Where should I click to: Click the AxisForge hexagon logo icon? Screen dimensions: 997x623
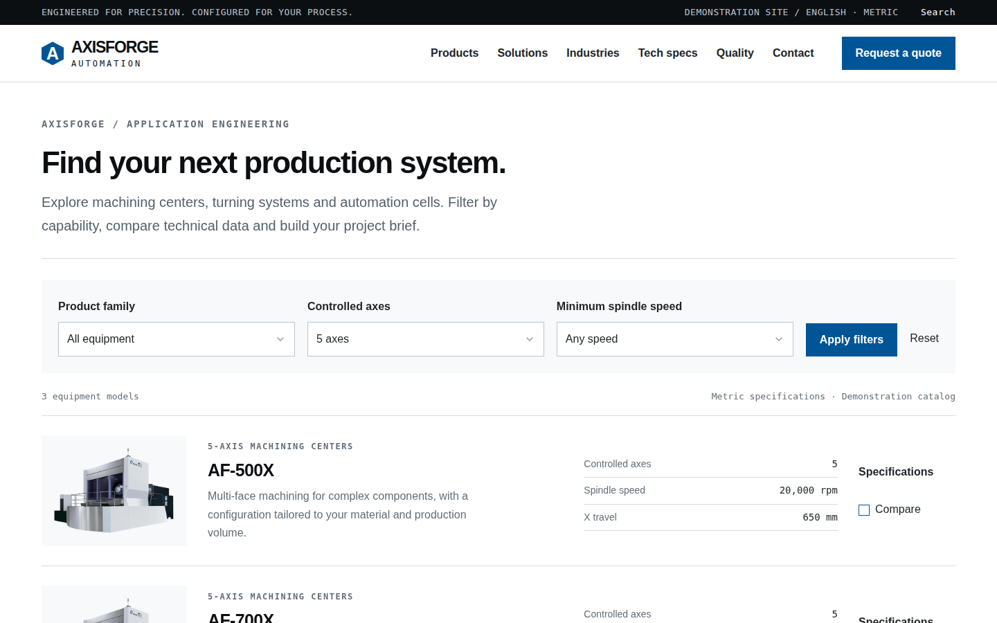point(53,53)
